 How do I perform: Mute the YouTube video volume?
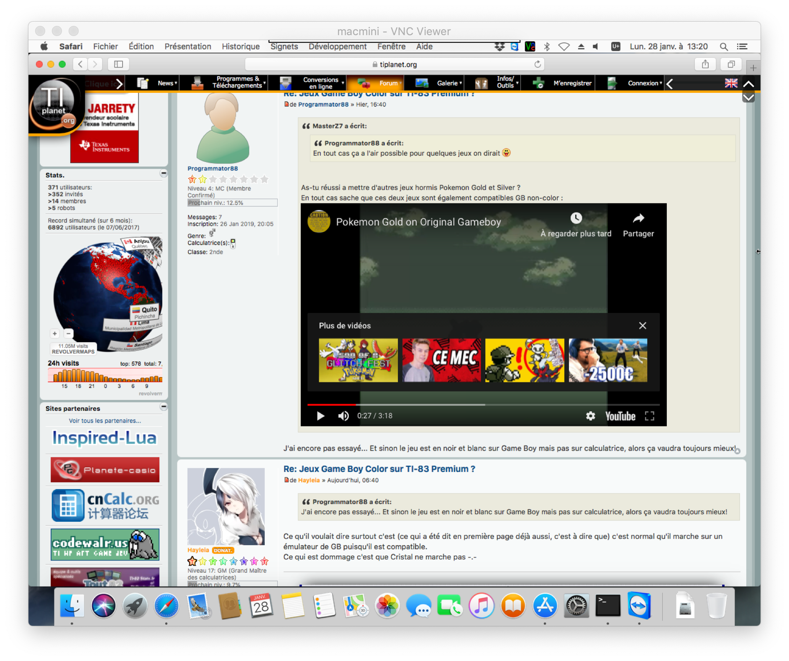[343, 416]
